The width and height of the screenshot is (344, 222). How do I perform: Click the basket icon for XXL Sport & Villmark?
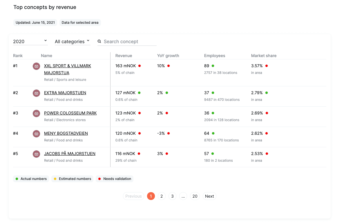[x=37, y=66]
